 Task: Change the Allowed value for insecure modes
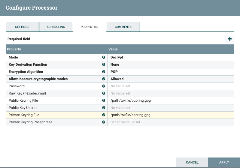click(x=158, y=79)
